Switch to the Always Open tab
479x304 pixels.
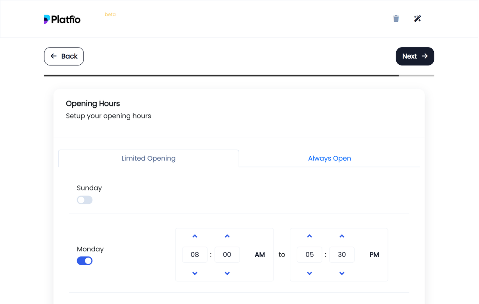tap(329, 158)
